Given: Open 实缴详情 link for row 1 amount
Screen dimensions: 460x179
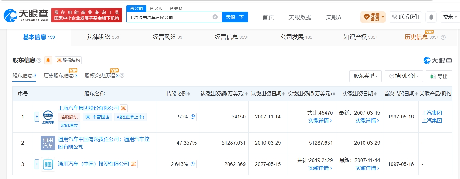Looking at the screenshot, I should (320, 121).
